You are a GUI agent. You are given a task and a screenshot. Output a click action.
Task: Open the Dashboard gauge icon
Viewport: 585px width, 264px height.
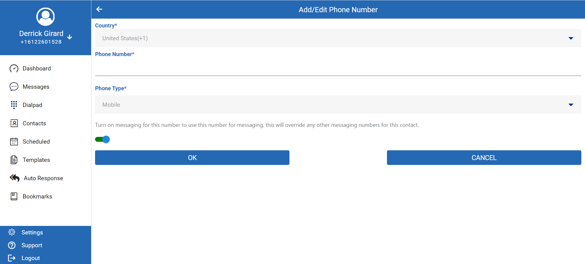pyautogui.click(x=14, y=69)
